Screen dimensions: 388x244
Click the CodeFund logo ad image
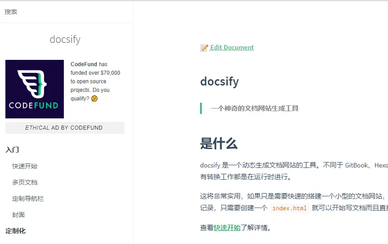coord(35,89)
